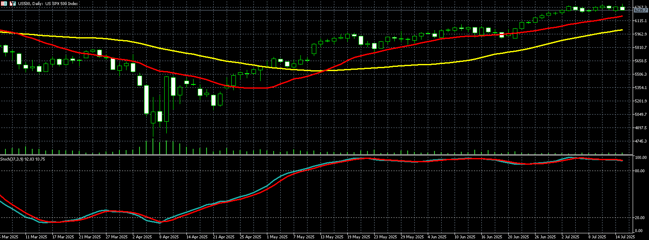Click the 17 Mar 2025 date label
Image resolution: width=649 pixels, height=240 pixels.
click(x=63, y=237)
